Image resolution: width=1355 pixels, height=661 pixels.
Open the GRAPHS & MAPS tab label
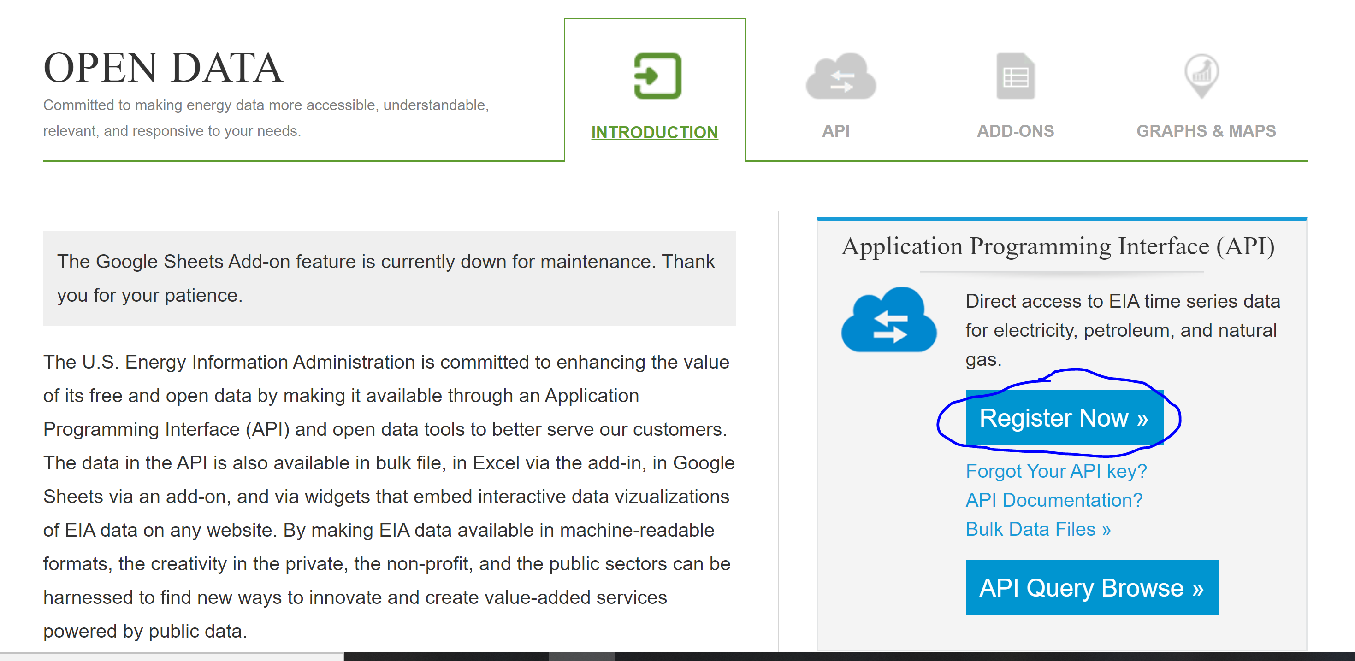1206,131
